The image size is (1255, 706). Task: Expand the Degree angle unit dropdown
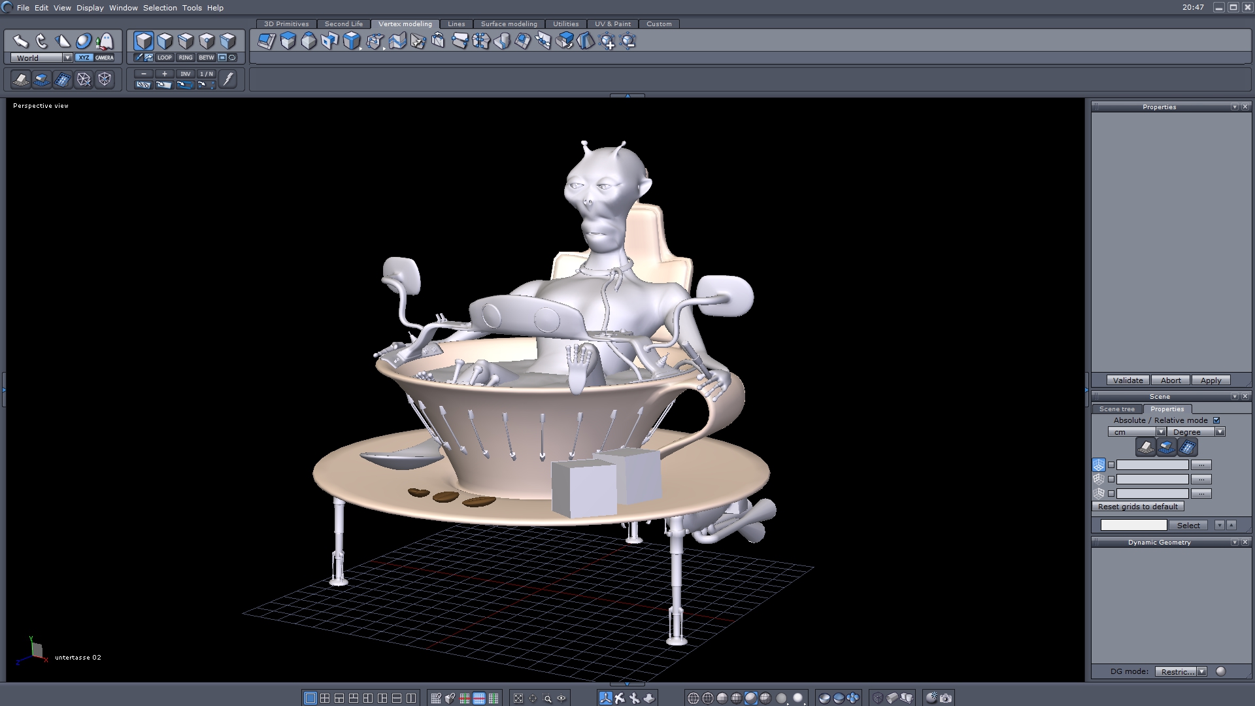click(1220, 432)
